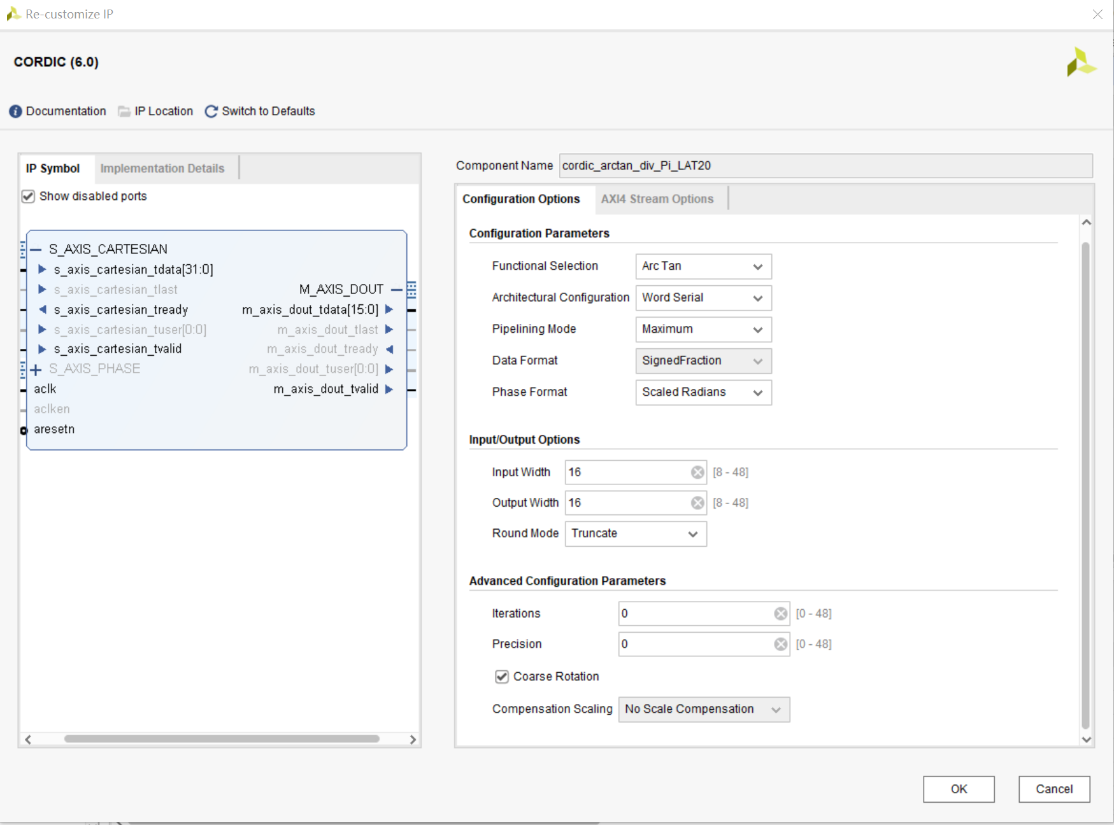This screenshot has height=825, width=1114.
Task: Click the Switch to Defaults refresh icon
Action: 210,111
